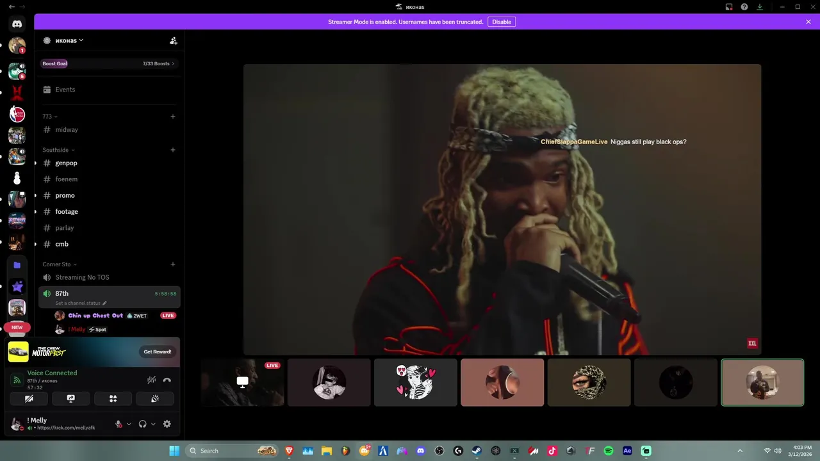Open User Settings gear
This screenshot has width=820, height=461.
(x=167, y=424)
